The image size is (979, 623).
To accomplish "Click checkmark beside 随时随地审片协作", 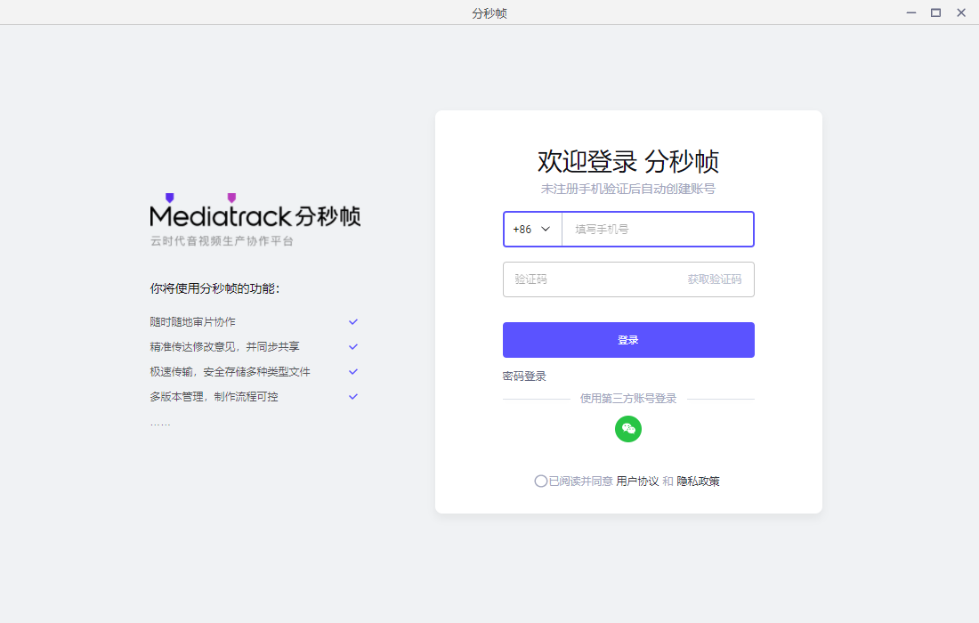I will coord(352,321).
